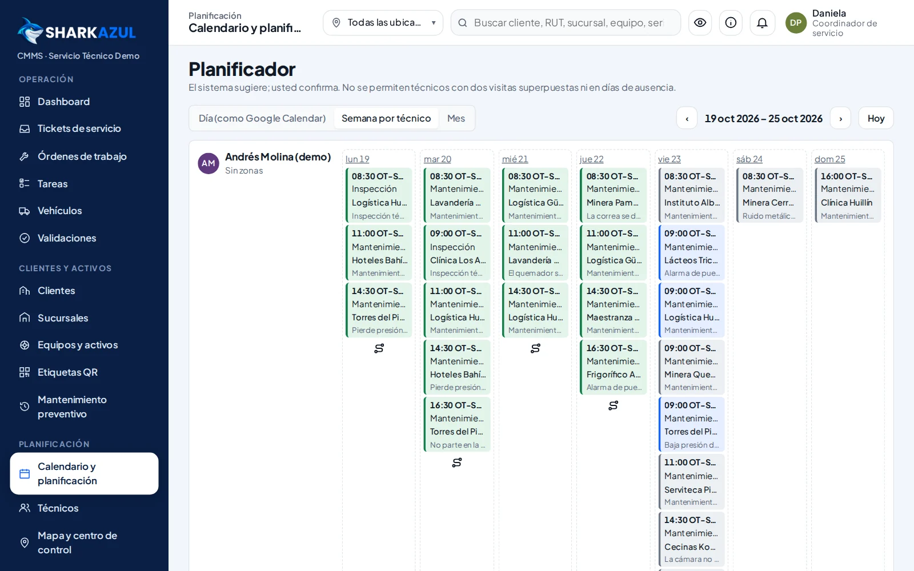This screenshot has height=571, width=914.
Task: Open the Dashboard sidebar item
Action: click(x=84, y=102)
